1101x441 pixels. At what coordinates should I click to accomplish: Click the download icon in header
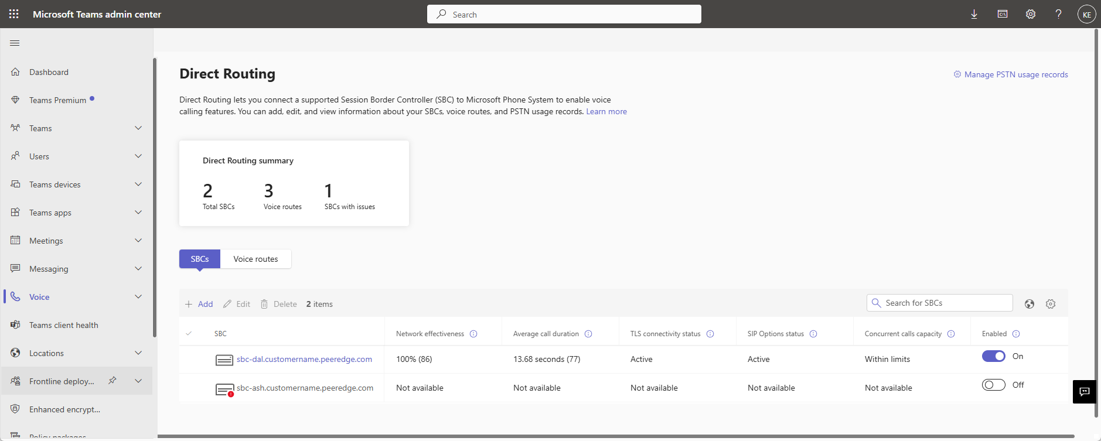pyautogui.click(x=974, y=14)
